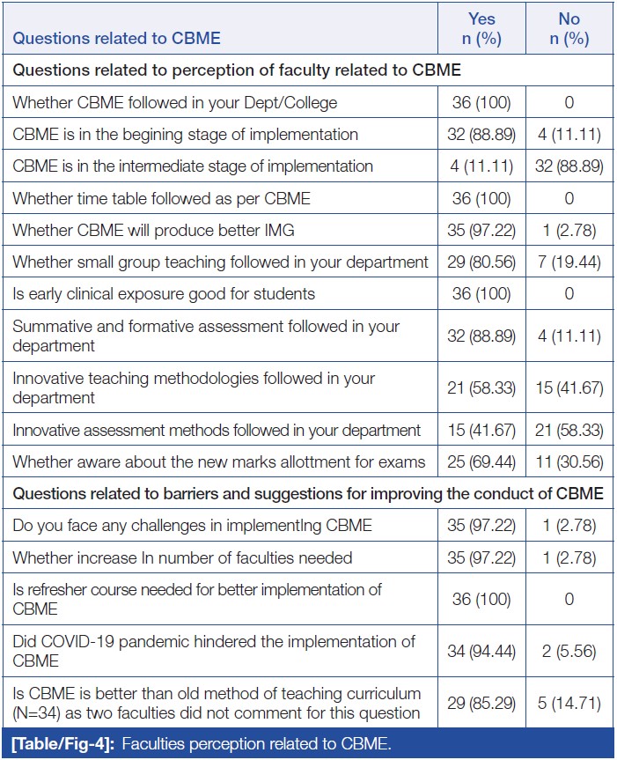Click the 4 (11.11) Yes cell for intermediate stage

(x=481, y=166)
